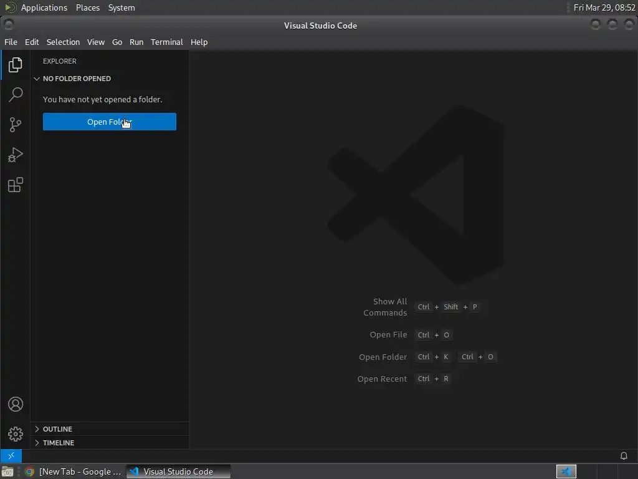
Task: Open the Source Control view icon
Action: (16, 125)
